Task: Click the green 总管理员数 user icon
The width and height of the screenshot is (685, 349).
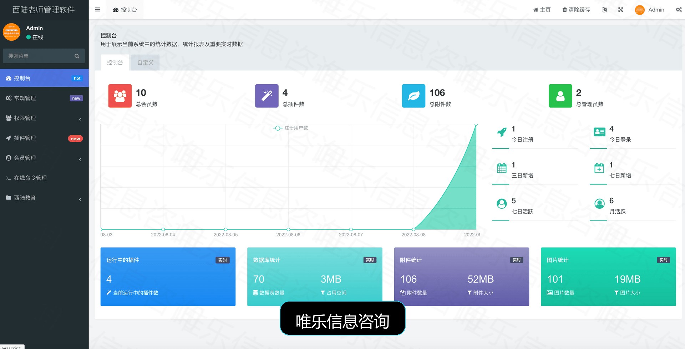Action: pyautogui.click(x=560, y=96)
